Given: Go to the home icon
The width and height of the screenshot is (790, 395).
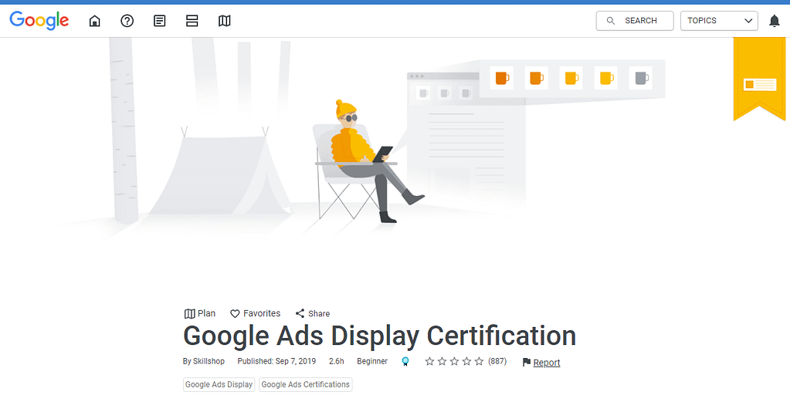Looking at the screenshot, I should (x=95, y=21).
